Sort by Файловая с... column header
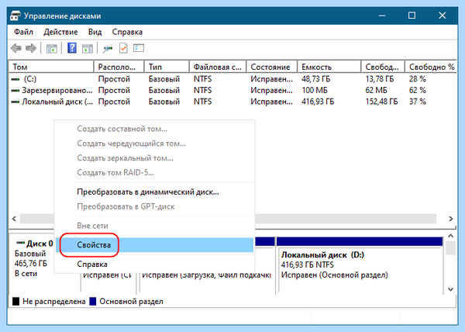This screenshot has height=332, width=465. tap(218, 67)
